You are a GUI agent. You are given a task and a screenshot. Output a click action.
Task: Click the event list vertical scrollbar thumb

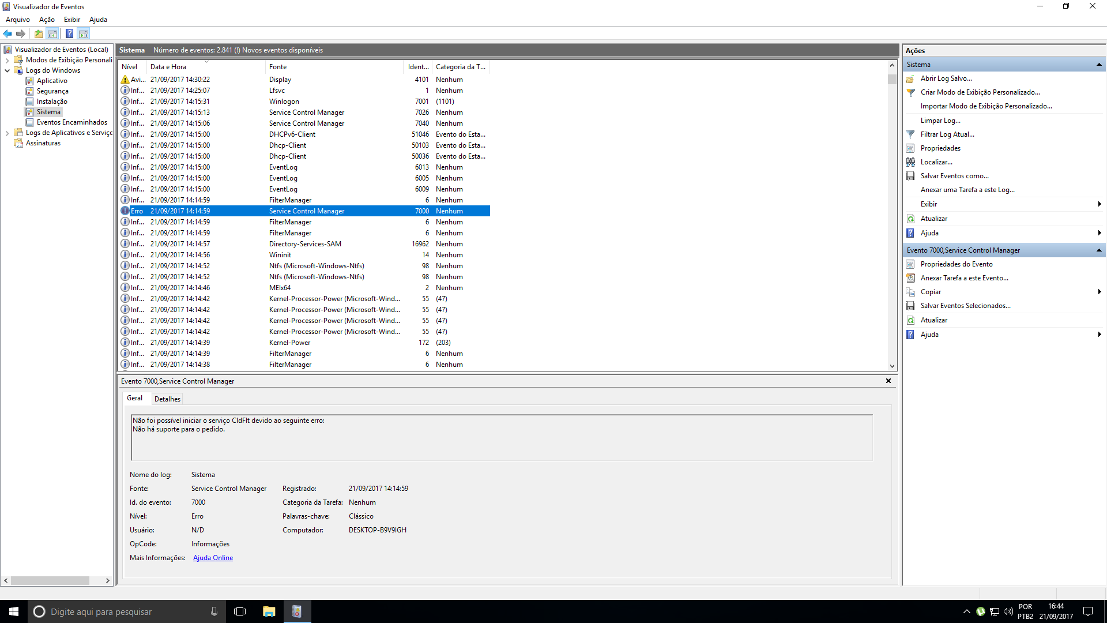coord(892,79)
